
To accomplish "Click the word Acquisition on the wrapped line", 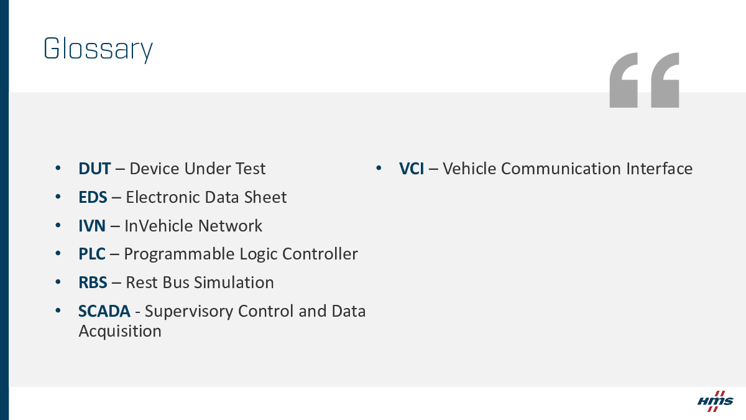I will tap(120, 331).
